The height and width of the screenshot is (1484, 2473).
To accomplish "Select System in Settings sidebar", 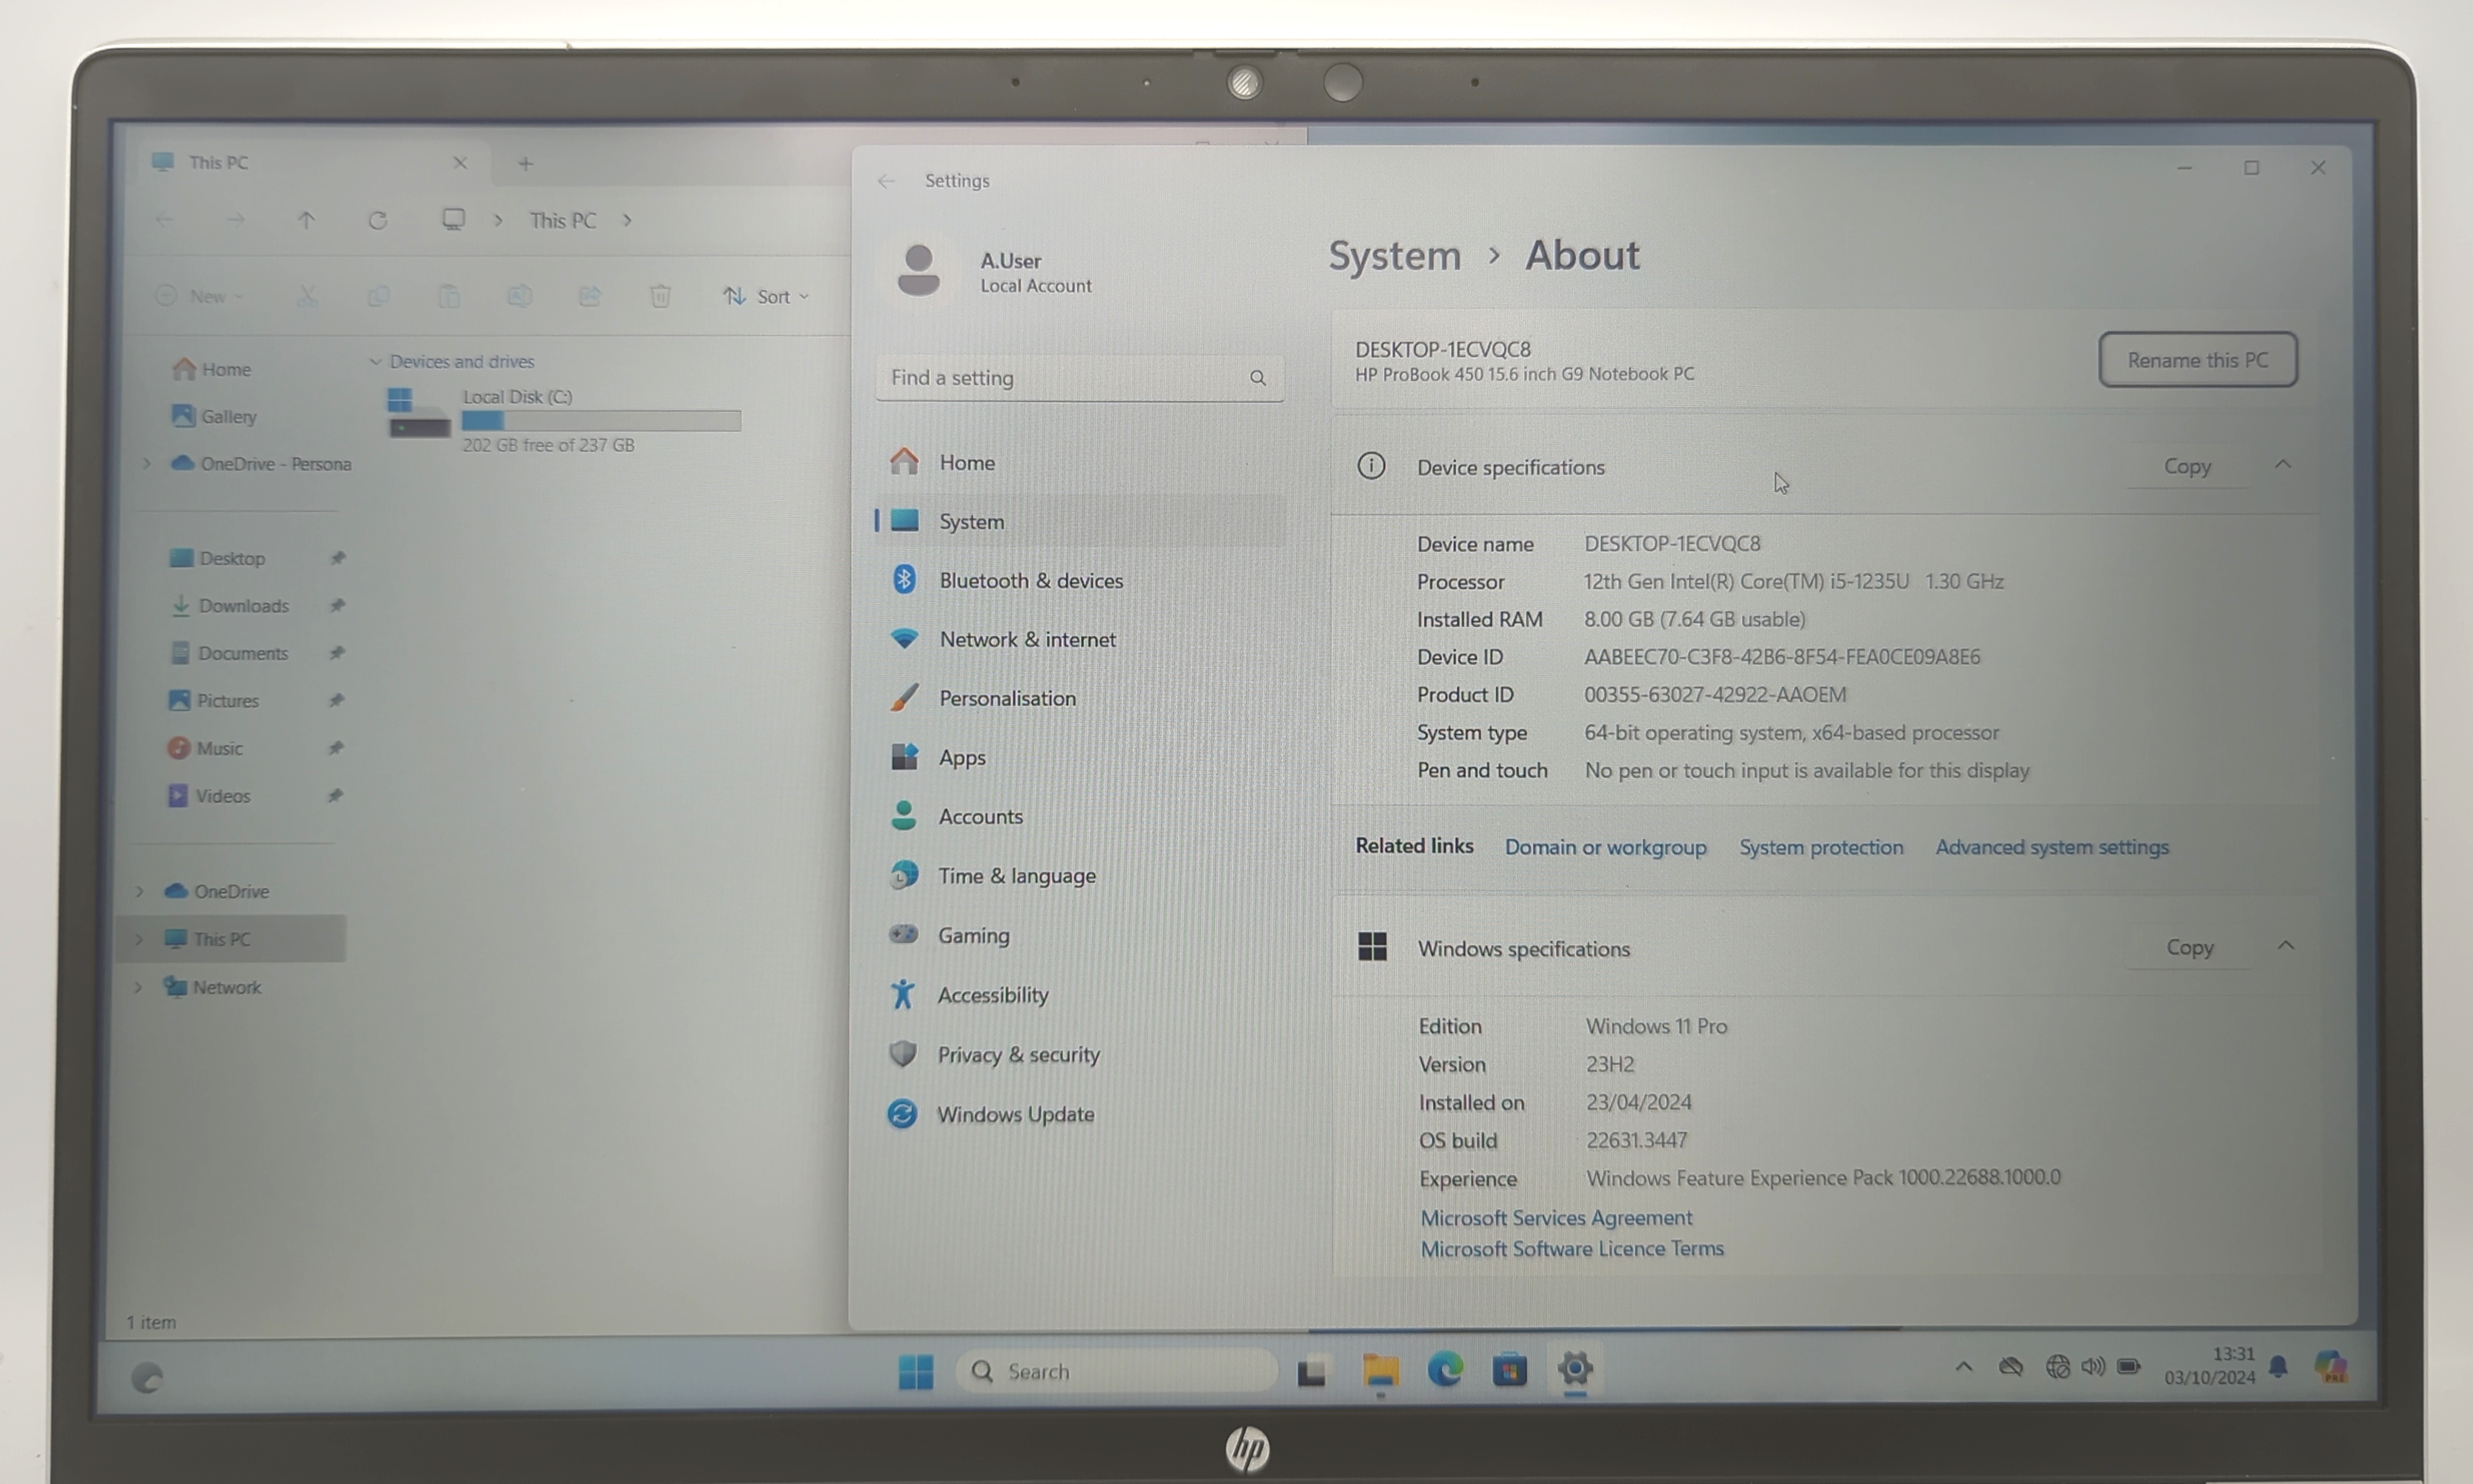I will [1080, 521].
